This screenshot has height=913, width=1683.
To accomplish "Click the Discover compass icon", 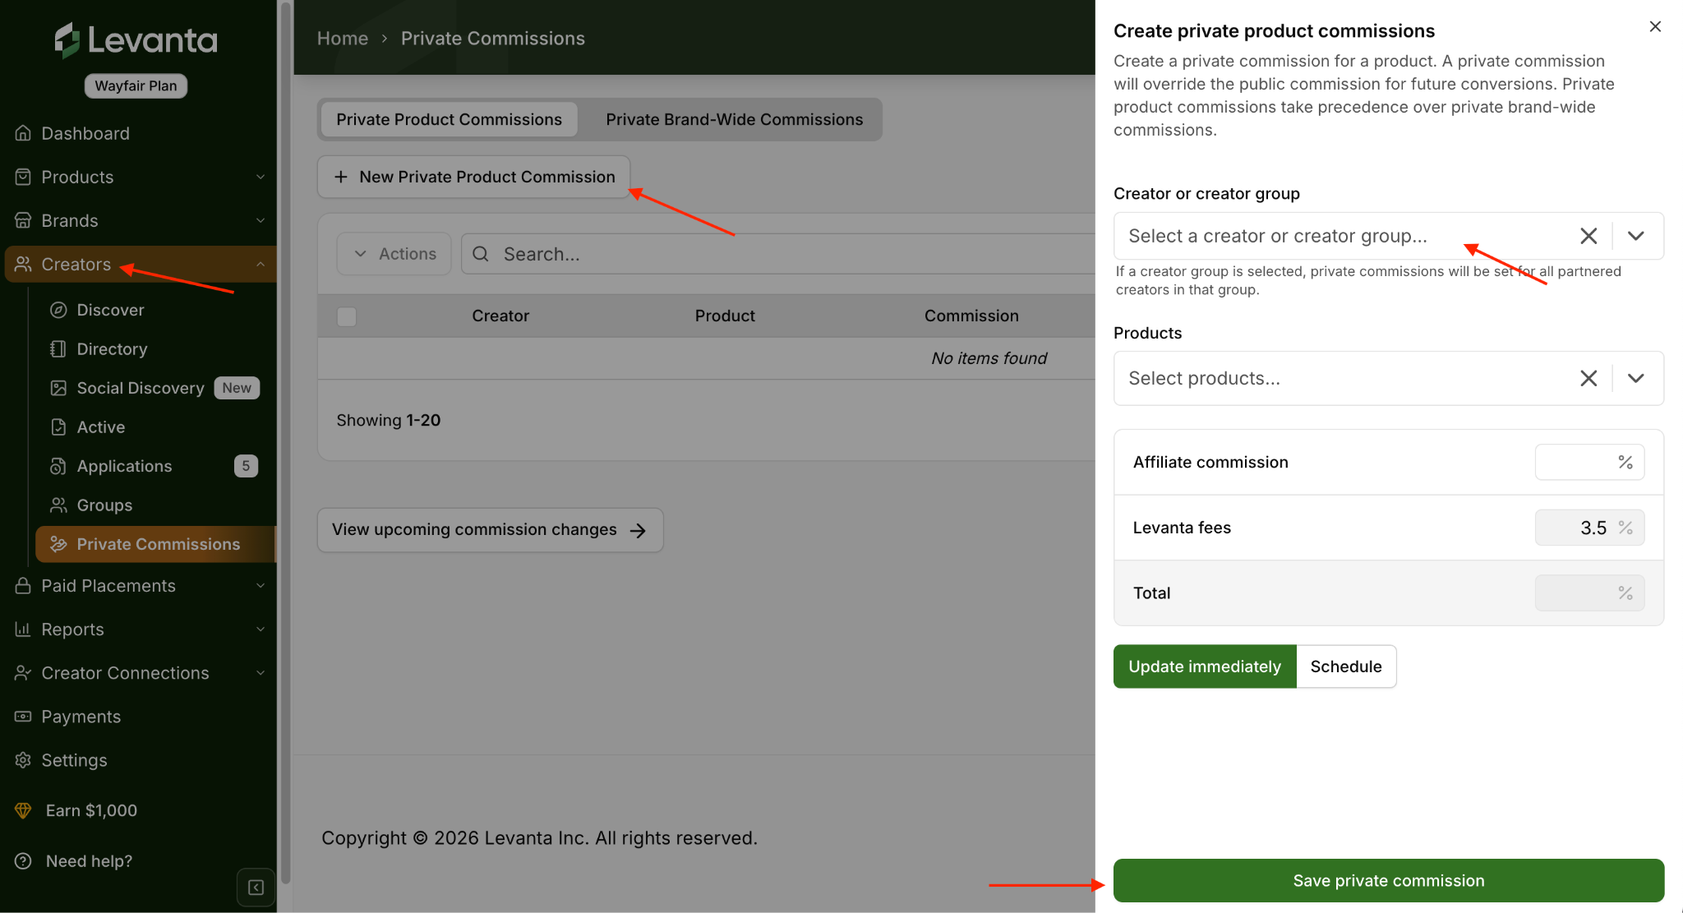I will [x=58, y=310].
